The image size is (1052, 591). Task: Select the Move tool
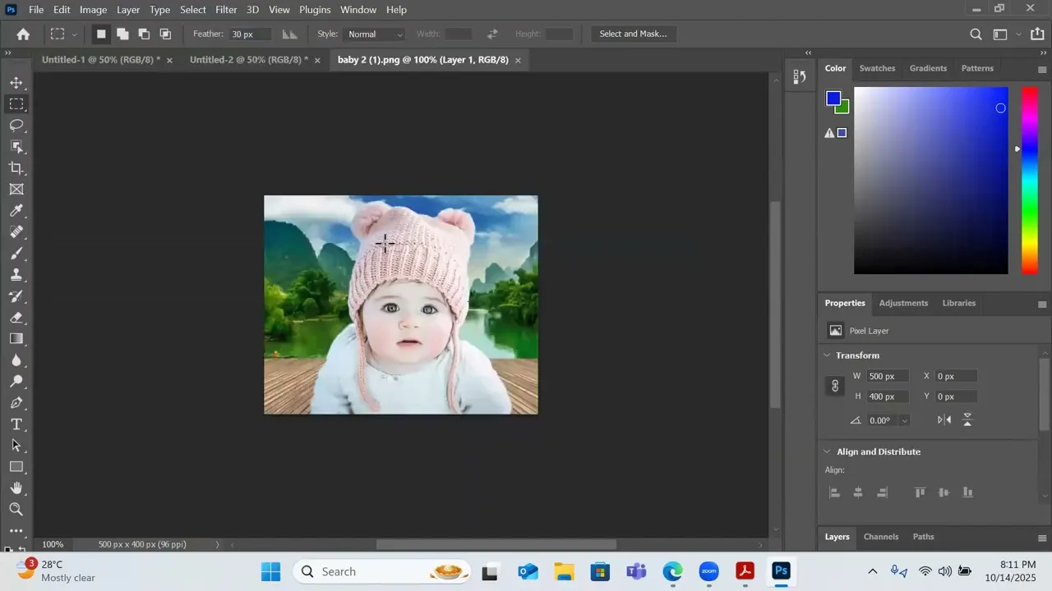16,83
